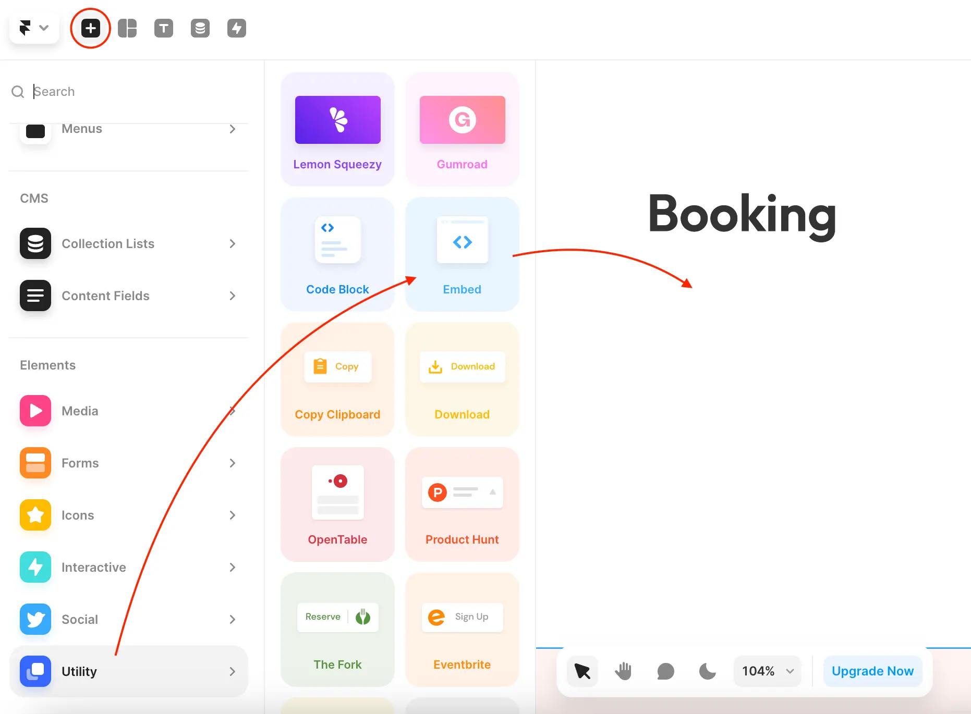Insert the Eventbrite component
The height and width of the screenshot is (714, 971).
(x=462, y=630)
